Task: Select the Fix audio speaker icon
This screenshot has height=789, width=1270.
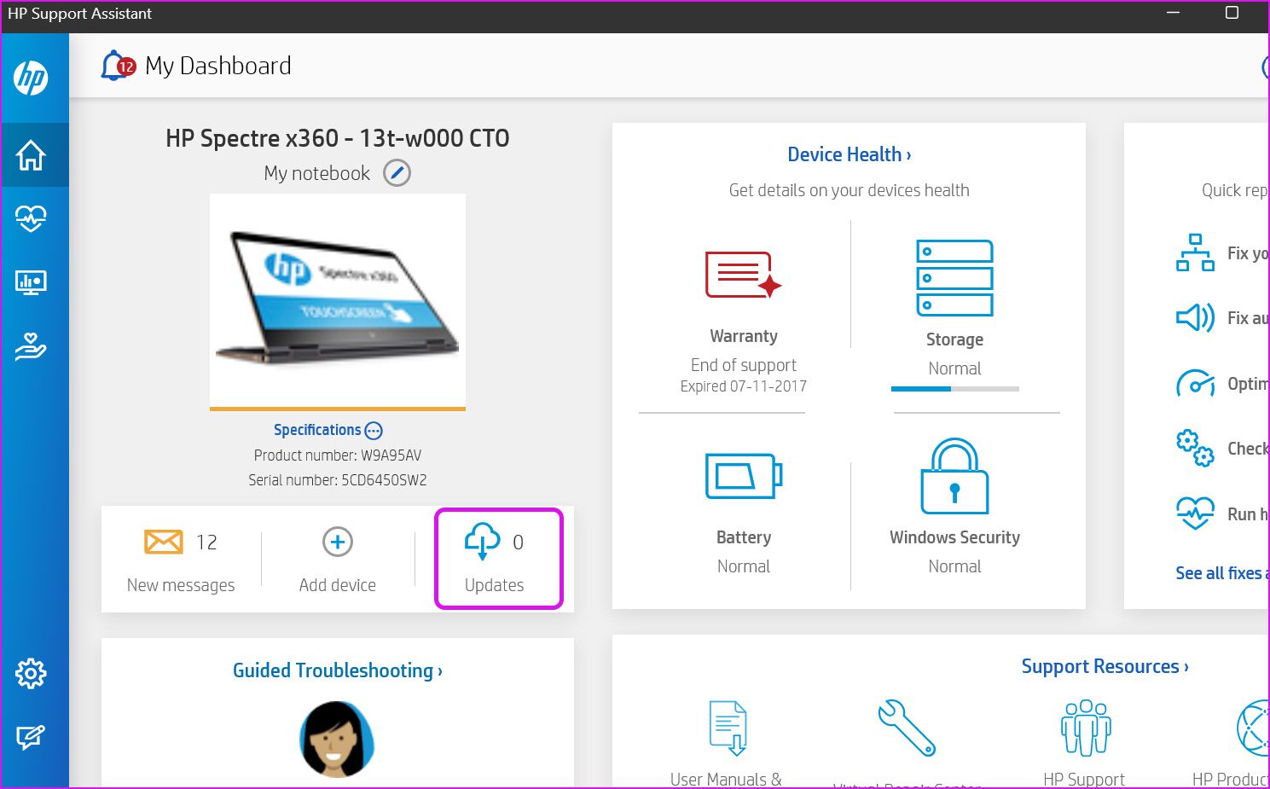Action: click(x=1196, y=317)
